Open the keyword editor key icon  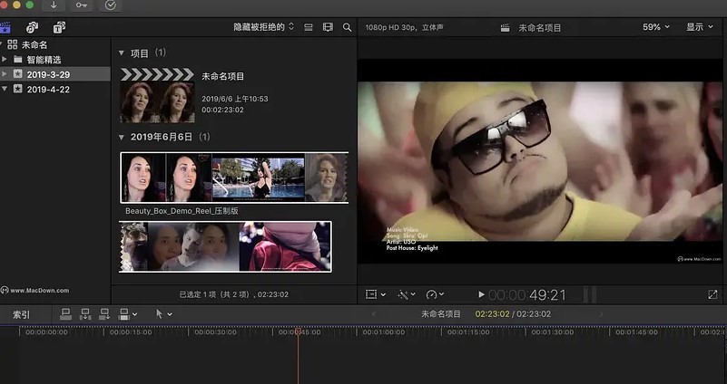coord(82,5)
